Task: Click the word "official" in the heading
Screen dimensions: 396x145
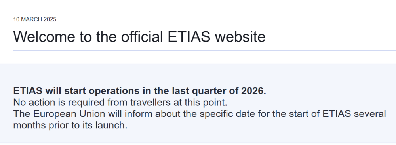Action: point(142,36)
